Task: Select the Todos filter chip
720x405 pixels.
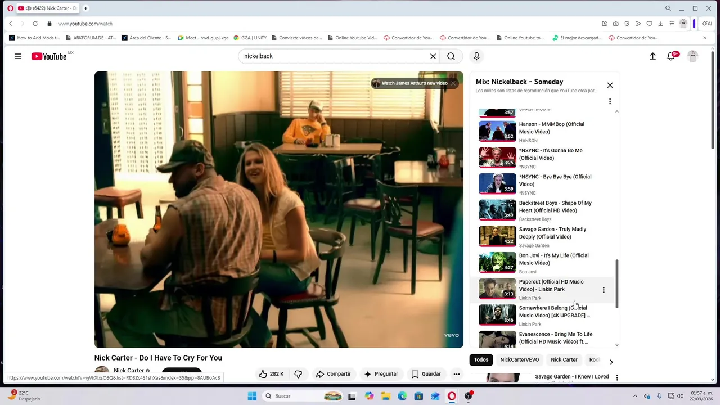Action: [481, 360]
